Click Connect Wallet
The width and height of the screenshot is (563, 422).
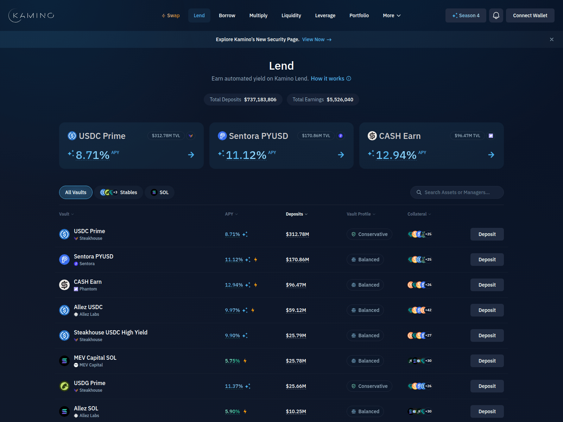coord(530,15)
